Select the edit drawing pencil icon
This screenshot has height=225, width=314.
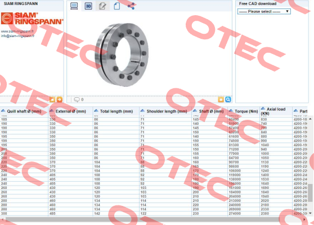pyautogui.click(x=102, y=6)
